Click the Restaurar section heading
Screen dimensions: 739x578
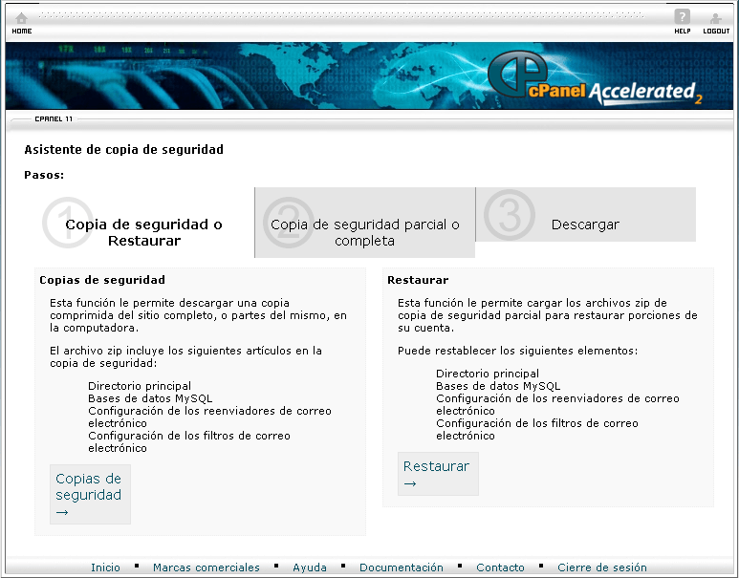(418, 280)
